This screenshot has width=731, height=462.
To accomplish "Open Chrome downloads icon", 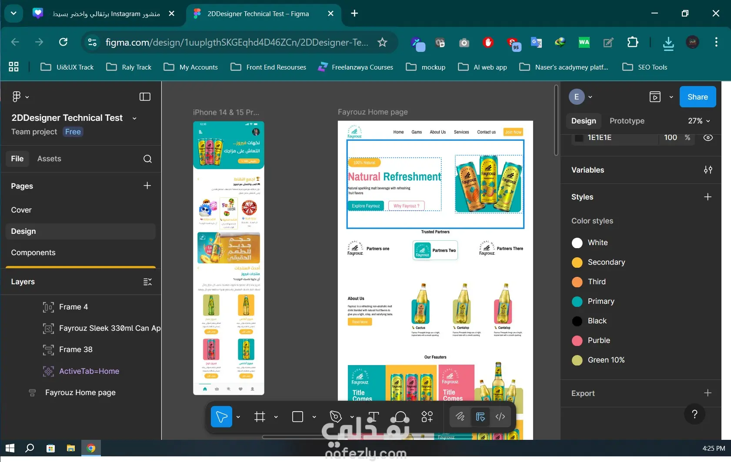I will [668, 43].
